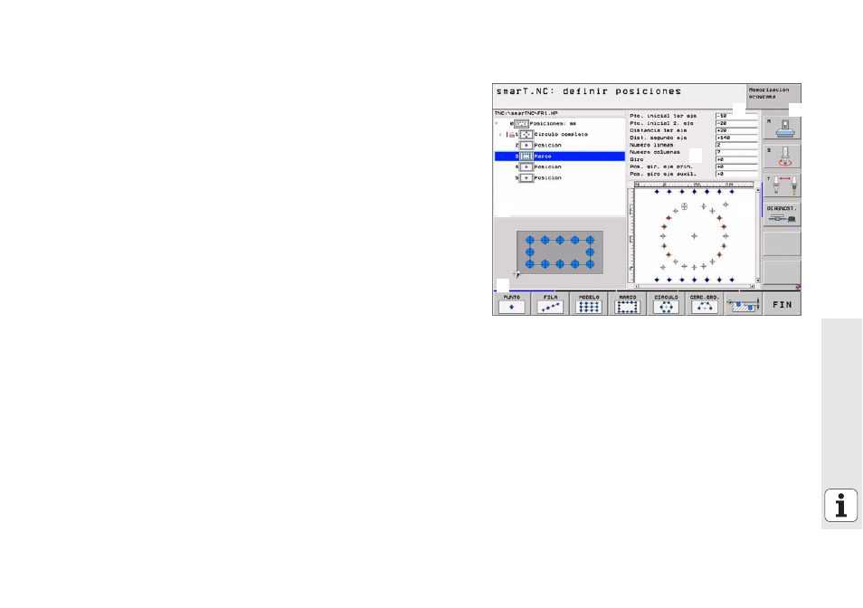Open the DIAGNOST. diagnosis softkey

point(782,214)
